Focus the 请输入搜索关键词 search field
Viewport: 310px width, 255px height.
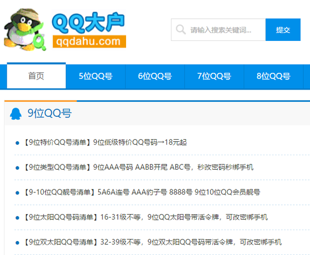(x=218, y=29)
